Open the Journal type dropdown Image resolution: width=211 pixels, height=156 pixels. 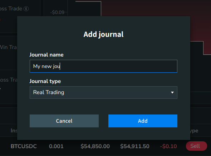click(103, 92)
